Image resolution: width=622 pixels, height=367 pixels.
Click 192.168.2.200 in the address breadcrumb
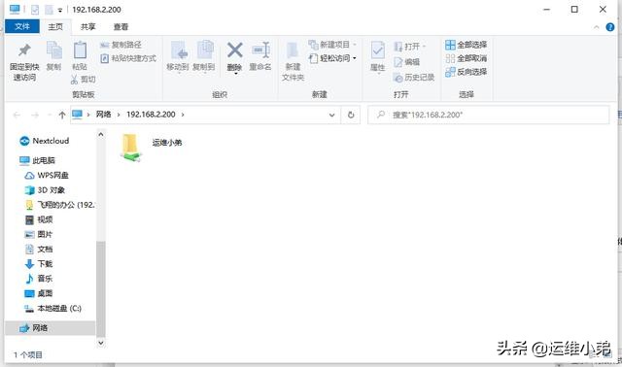151,115
